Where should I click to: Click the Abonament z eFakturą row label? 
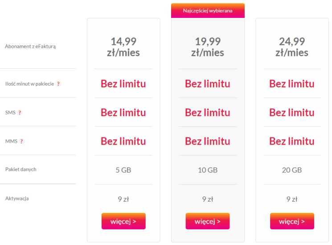point(30,46)
